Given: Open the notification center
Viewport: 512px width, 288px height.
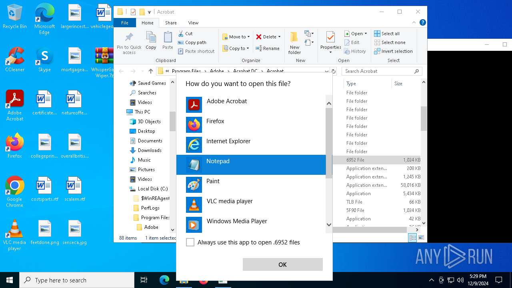Looking at the screenshot, I should coord(499,280).
